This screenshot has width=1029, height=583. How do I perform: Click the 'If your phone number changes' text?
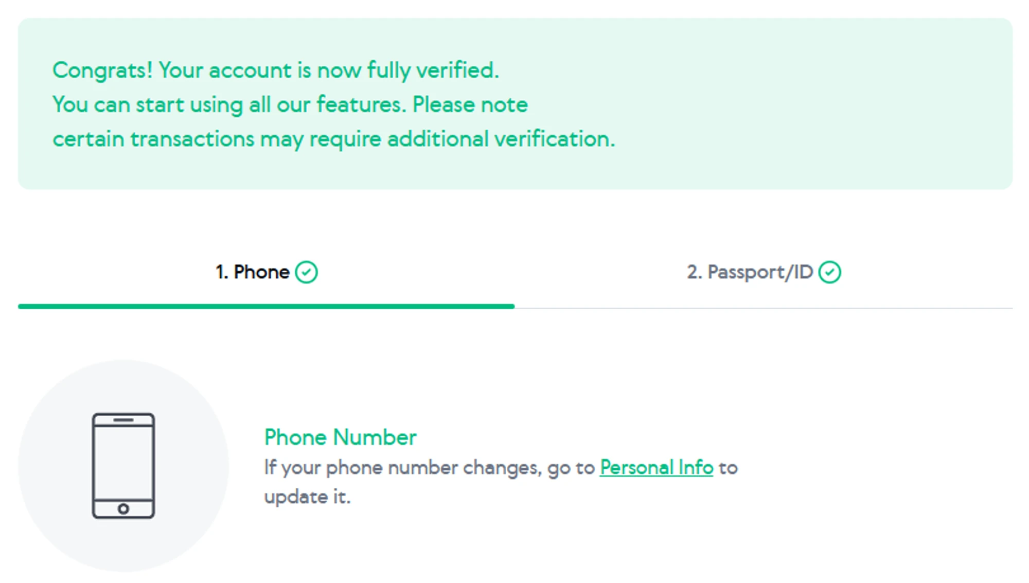click(429, 468)
